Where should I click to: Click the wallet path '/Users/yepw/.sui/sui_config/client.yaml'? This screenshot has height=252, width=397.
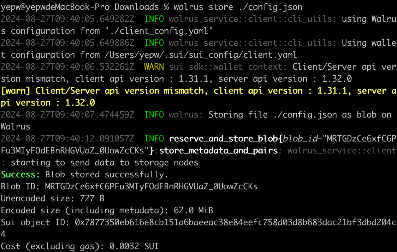(x=200, y=55)
